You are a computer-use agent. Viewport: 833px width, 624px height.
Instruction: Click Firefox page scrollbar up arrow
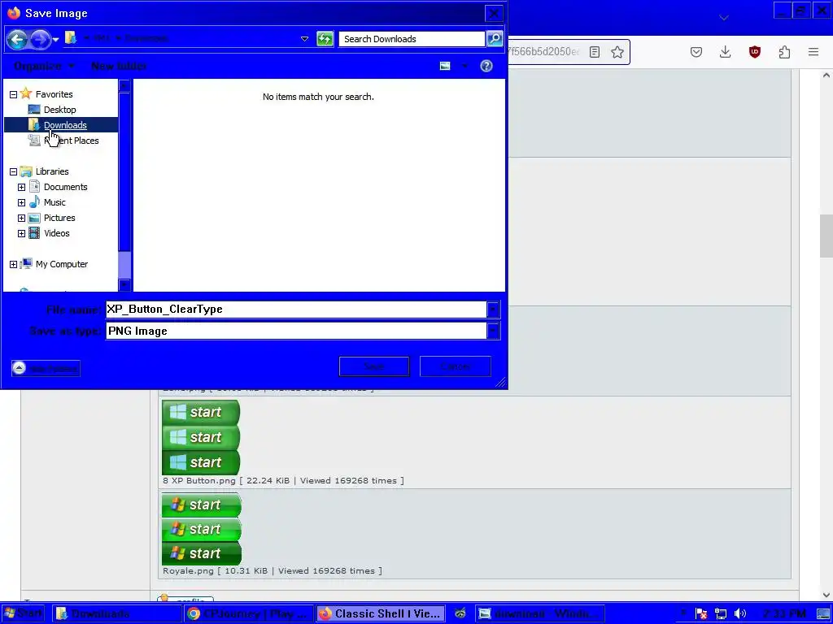[826, 76]
